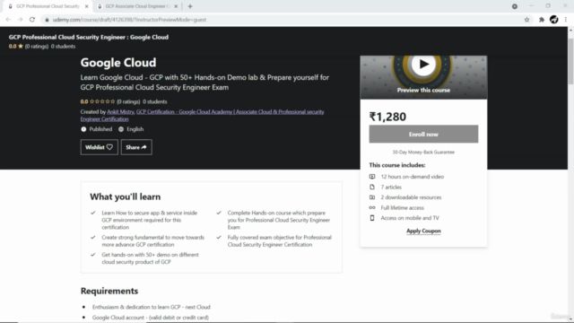Select the GCP Professional Cloud Security tab
This screenshot has height=323, width=574.
(48, 6)
